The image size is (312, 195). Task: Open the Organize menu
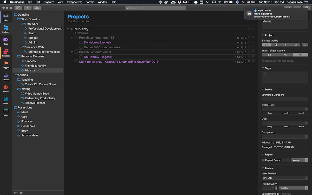(49, 2)
